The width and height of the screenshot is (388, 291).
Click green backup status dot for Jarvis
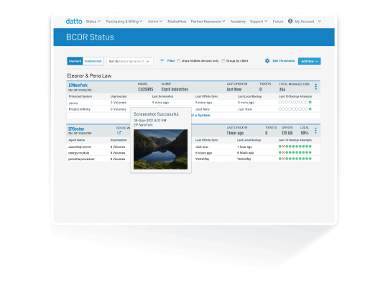click(x=310, y=102)
